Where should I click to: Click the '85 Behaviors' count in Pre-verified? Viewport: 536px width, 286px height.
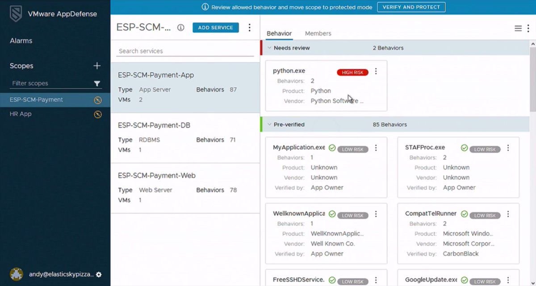pyautogui.click(x=390, y=124)
